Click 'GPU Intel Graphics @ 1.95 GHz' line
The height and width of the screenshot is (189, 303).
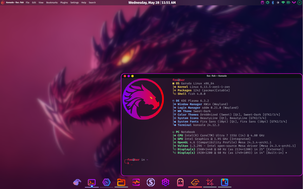click(x=212, y=139)
